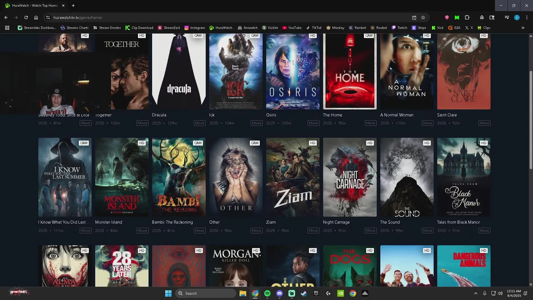Show hidden bookmarks with the chevron
The image size is (533, 300).
pyautogui.click(x=523, y=28)
